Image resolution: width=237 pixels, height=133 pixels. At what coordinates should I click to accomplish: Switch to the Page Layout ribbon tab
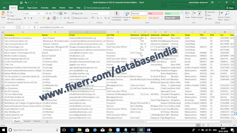coord(32,8)
